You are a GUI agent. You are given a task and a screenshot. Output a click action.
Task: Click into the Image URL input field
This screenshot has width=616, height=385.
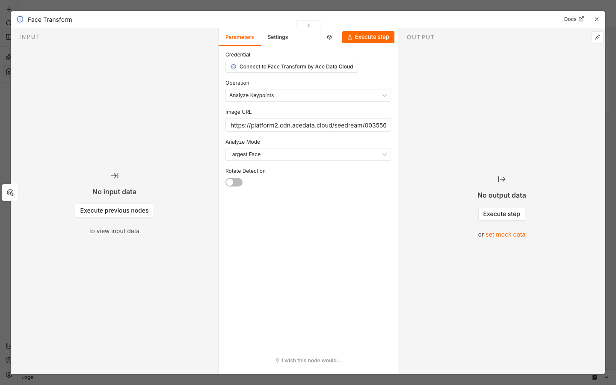(x=308, y=125)
